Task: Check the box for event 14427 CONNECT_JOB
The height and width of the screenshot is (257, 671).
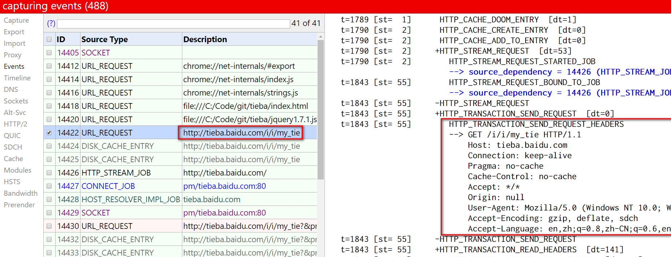Action: click(x=49, y=186)
